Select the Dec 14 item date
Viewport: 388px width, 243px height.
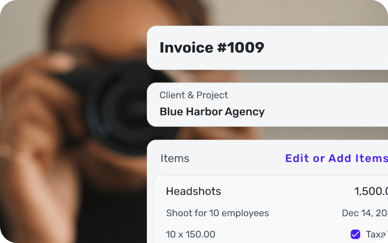point(365,213)
